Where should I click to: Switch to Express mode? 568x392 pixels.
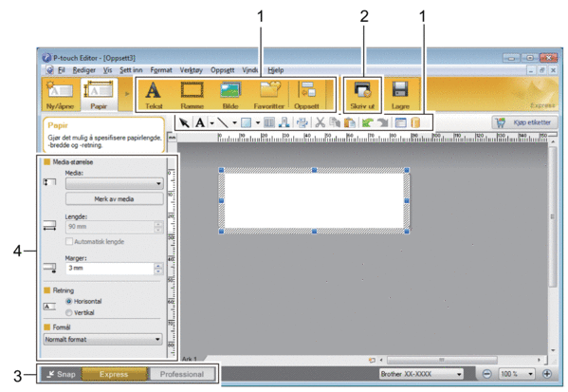(x=114, y=374)
